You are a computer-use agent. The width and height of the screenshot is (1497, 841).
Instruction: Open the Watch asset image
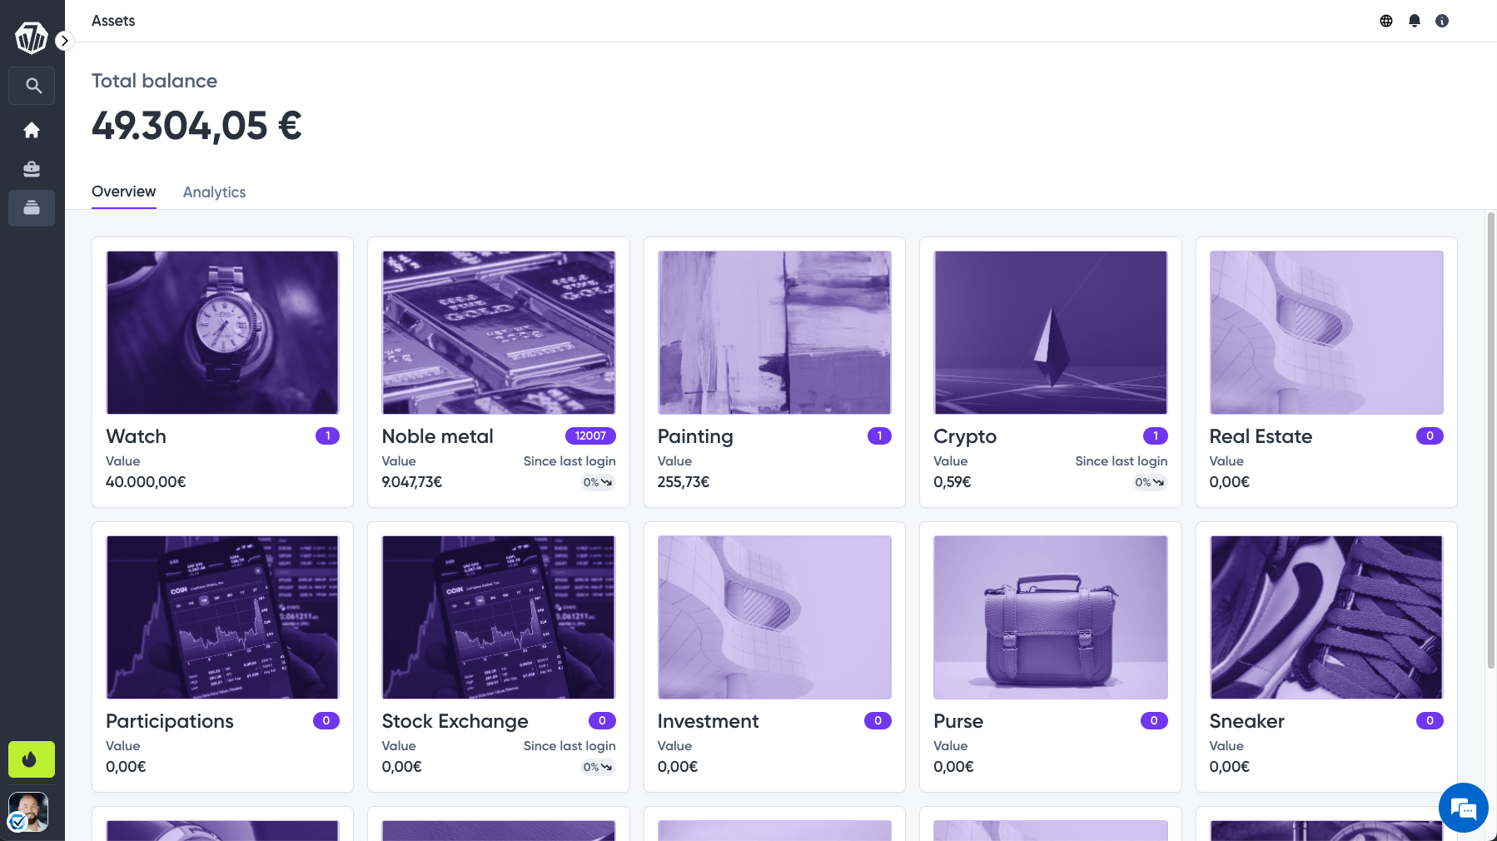pos(222,332)
